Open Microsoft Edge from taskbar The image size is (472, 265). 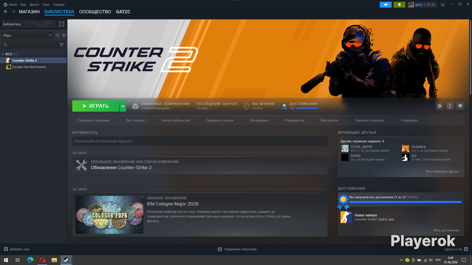[x=30, y=260]
